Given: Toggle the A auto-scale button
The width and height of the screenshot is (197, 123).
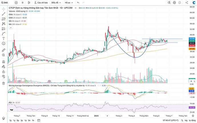Looking at the screenshot, I should click(x=191, y=81).
